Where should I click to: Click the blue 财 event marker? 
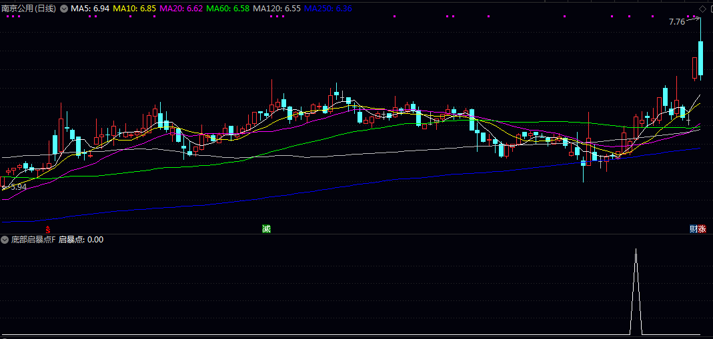pos(694,228)
